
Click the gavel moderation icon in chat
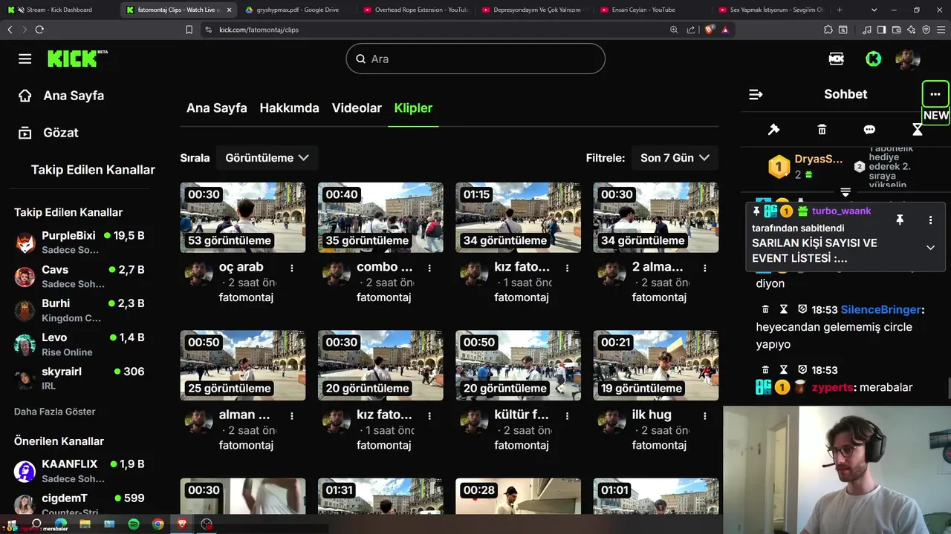(773, 130)
